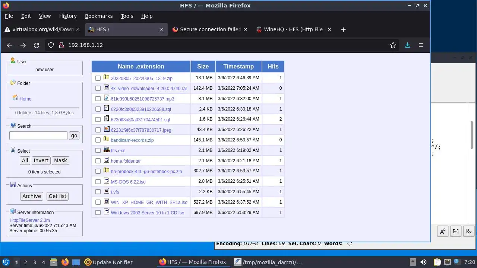Image resolution: width=477 pixels, height=268 pixels.
Task: Click the background editor vertical scrollbar
Action: tap(472, 134)
